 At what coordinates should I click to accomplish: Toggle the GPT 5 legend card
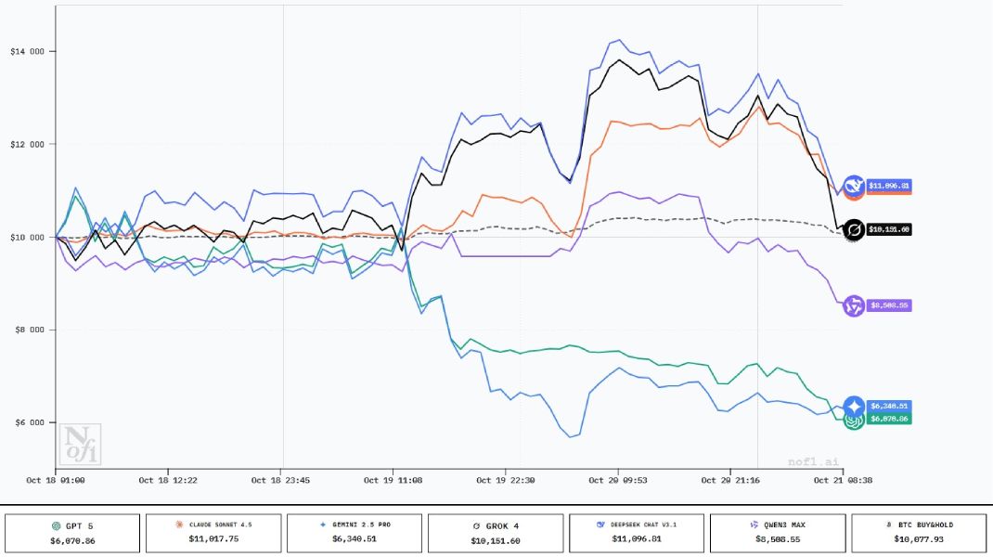pyautogui.click(x=72, y=533)
